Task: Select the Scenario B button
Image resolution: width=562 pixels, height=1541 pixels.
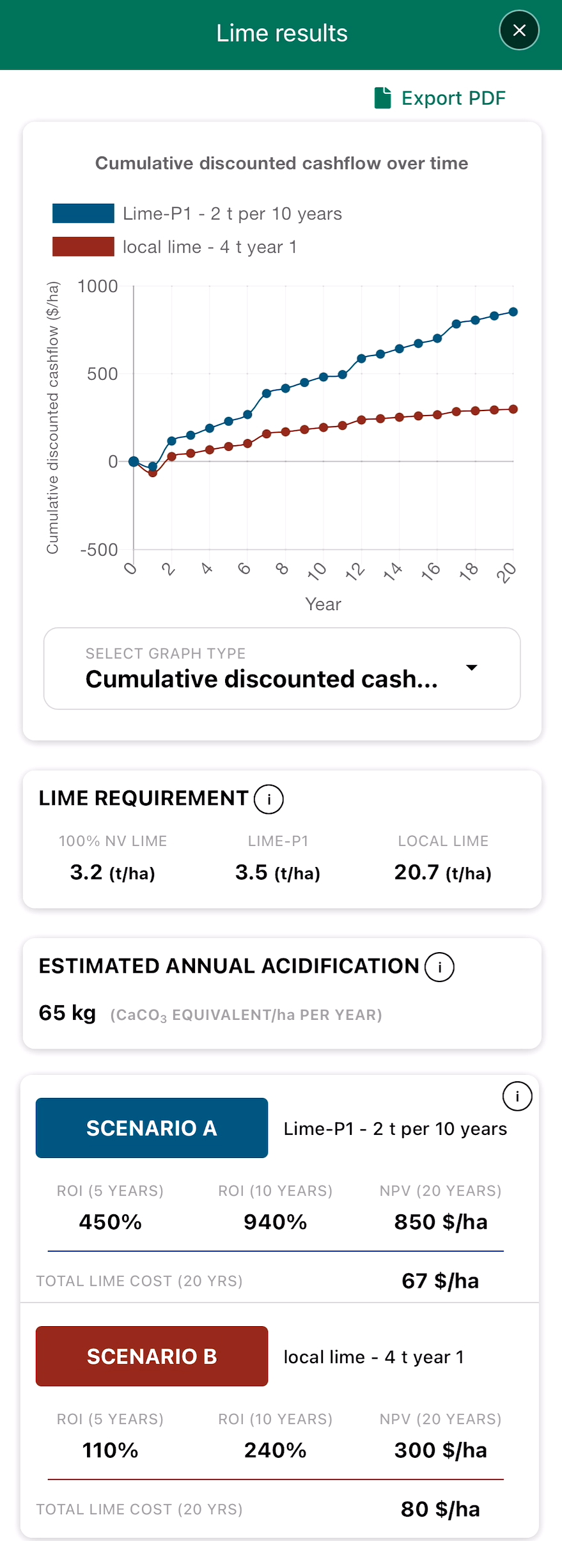Action: coord(152,1356)
